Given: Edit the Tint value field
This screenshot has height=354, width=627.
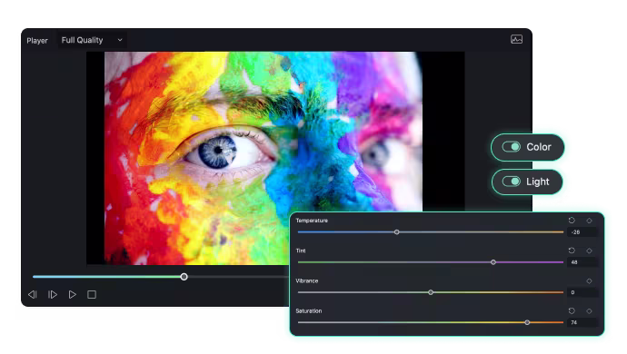Looking at the screenshot, I should point(582,262).
